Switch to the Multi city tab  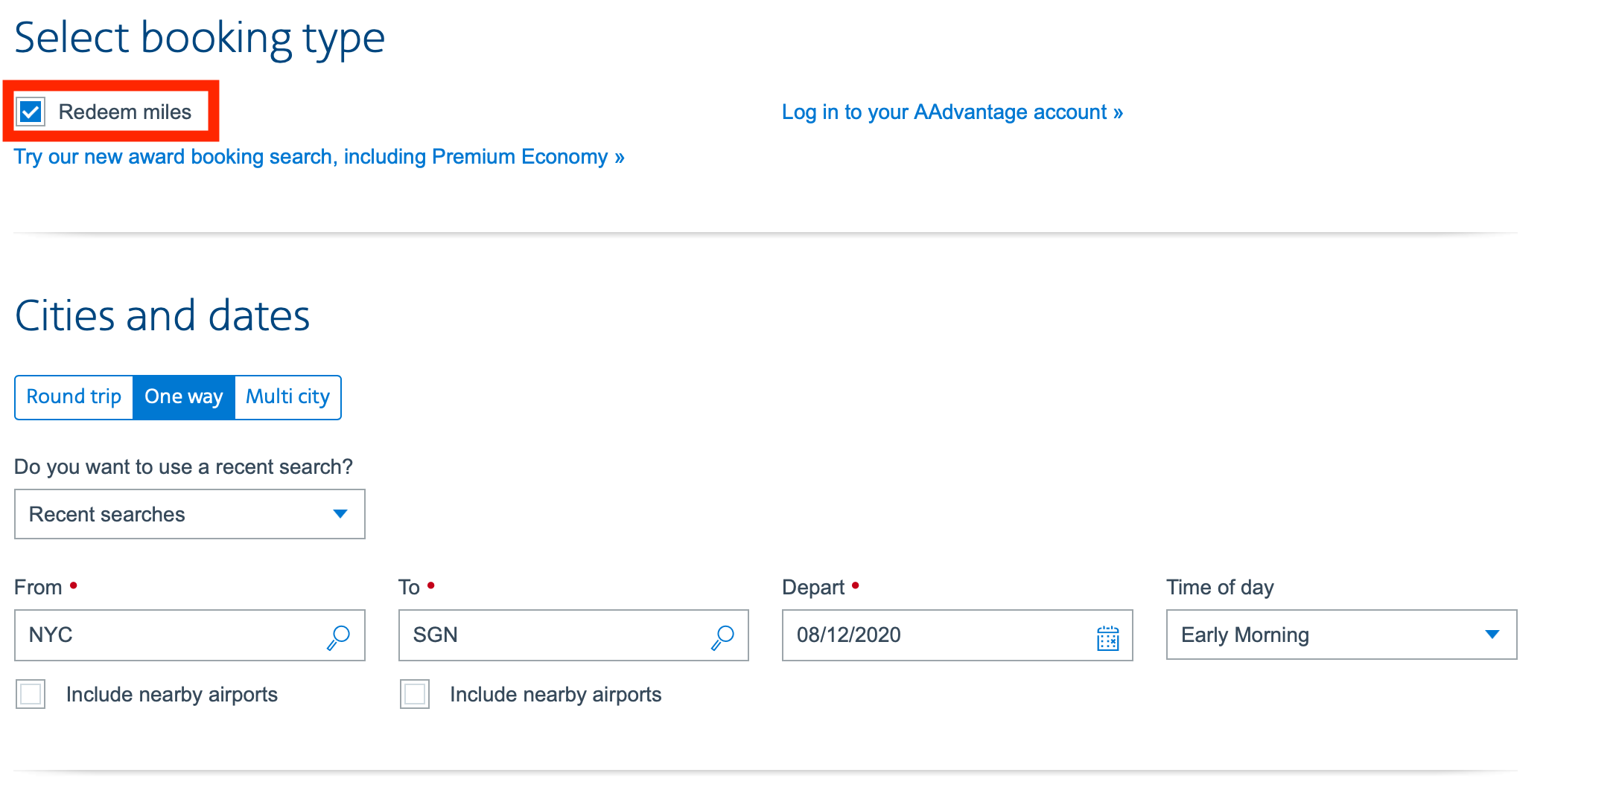pos(288,397)
